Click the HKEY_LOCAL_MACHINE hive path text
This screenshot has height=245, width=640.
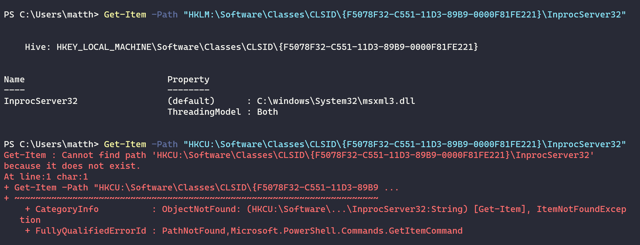[267, 47]
